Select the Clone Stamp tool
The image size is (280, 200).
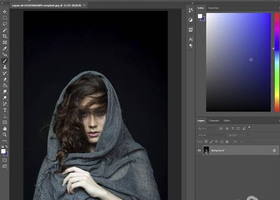[5, 67]
